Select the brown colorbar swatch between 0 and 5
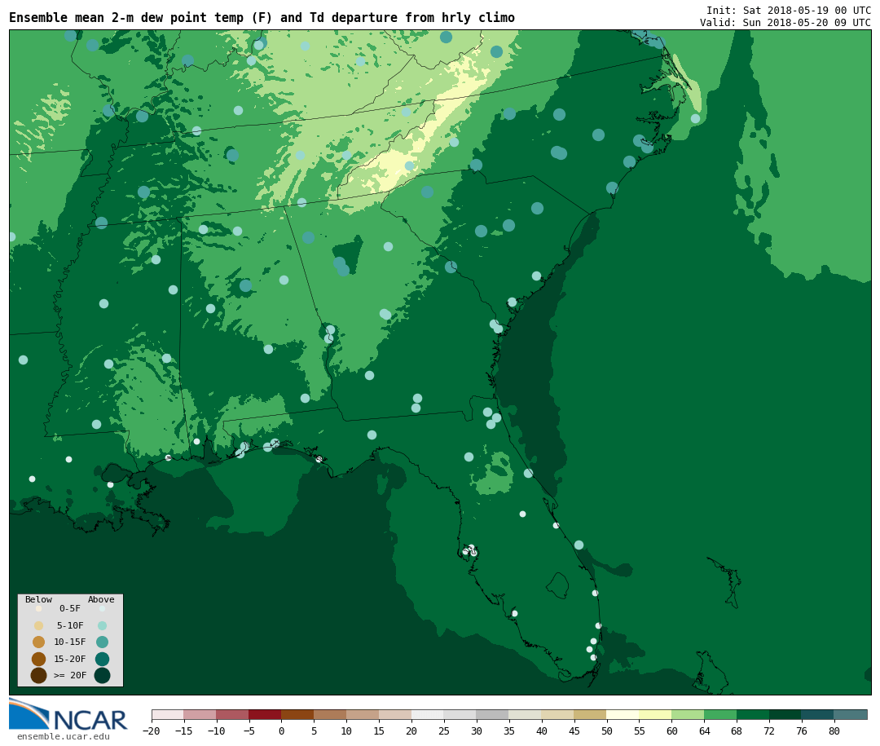 (x=297, y=714)
